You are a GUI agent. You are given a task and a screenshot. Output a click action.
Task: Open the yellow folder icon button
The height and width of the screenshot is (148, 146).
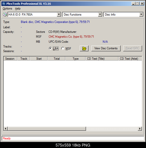click(84, 48)
